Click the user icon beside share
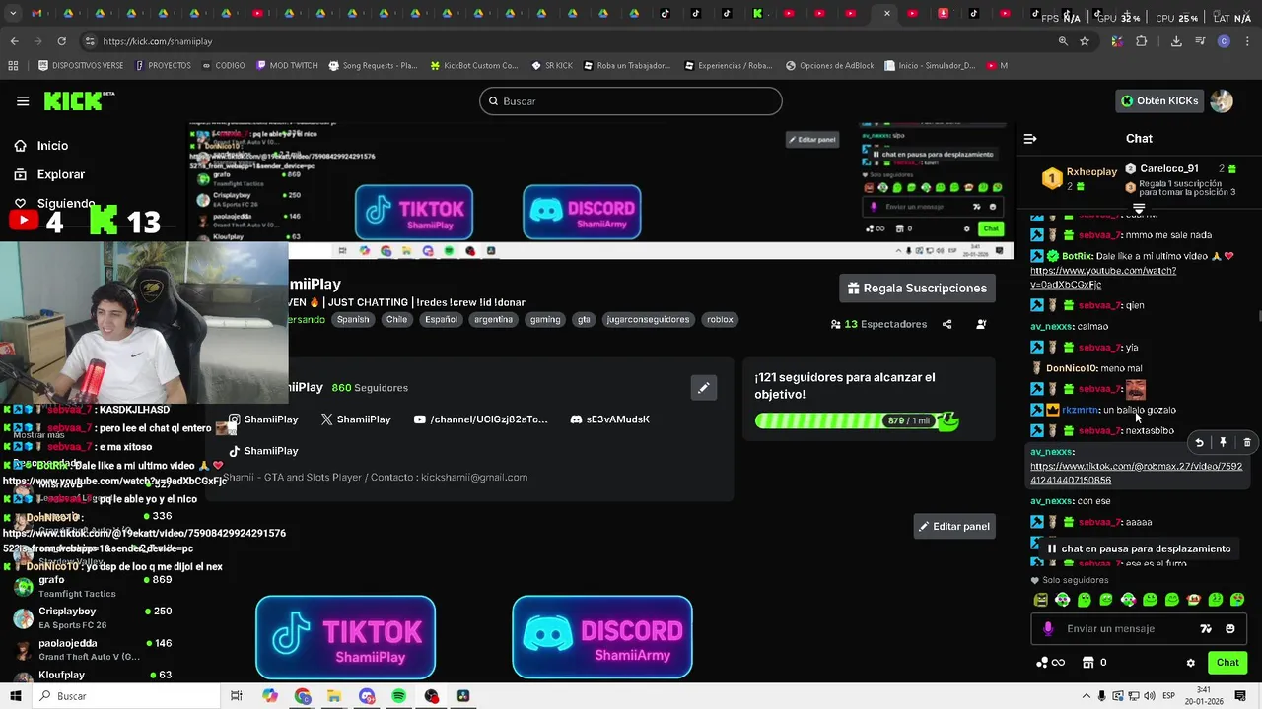The width and height of the screenshot is (1262, 709). [981, 324]
